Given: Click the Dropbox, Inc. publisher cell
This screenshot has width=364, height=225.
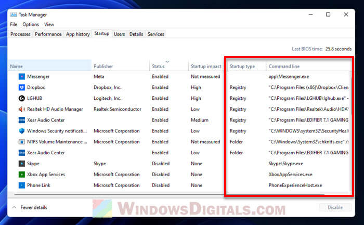Looking at the screenshot, I should point(108,87).
